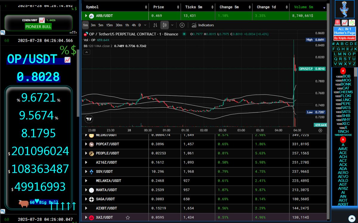The image size is (358, 223).
Task: Switch chart to 30m timeframe
Action: point(119,25)
